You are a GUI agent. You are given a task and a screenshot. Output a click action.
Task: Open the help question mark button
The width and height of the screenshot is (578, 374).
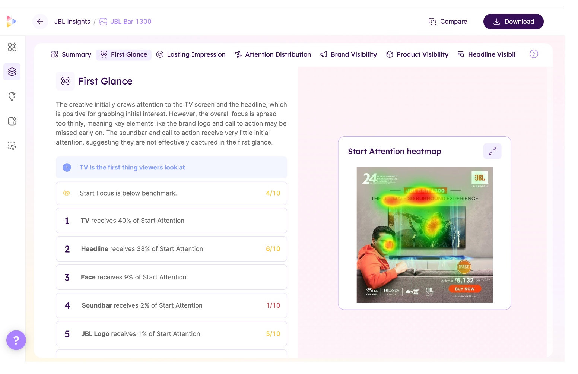coord(16,340)
